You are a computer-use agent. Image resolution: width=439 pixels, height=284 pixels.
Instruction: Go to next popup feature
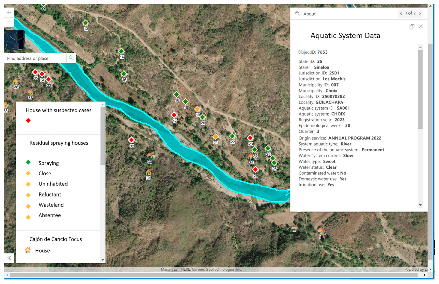coord(420,13)
